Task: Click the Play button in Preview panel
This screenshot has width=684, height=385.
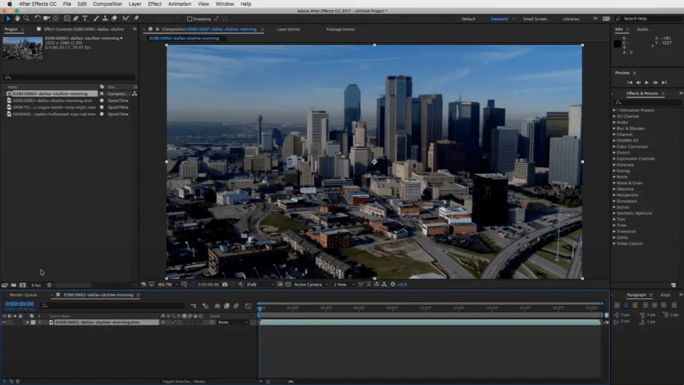Action: coord(646,82)
